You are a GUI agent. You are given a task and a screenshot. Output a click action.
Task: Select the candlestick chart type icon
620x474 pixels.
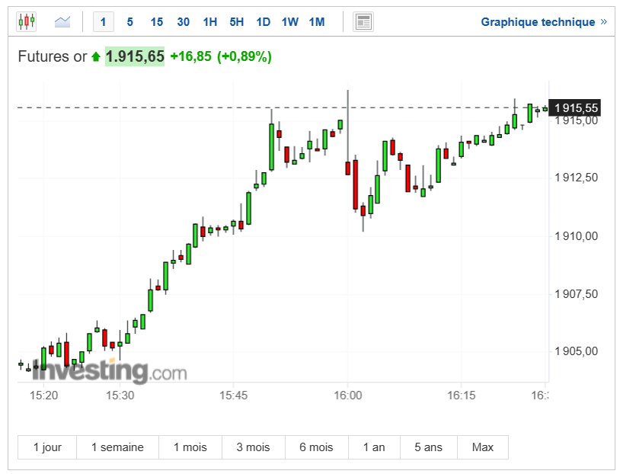pos(27,22)
